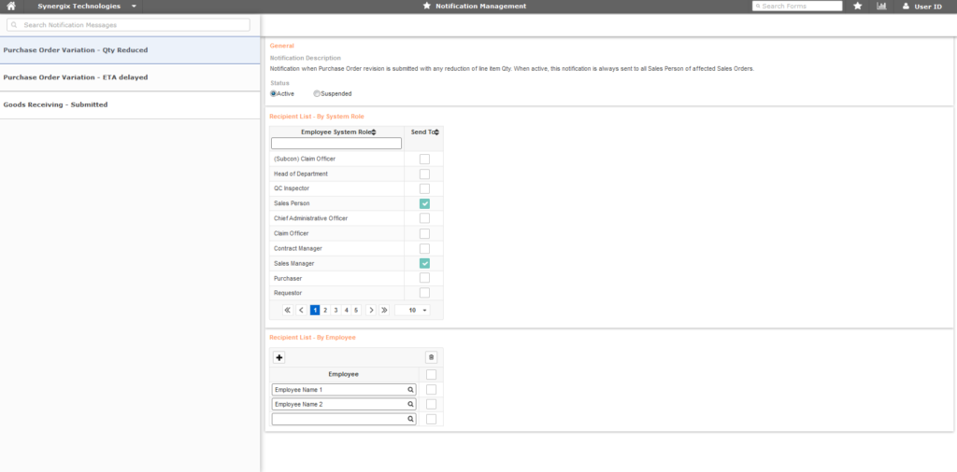Click the Employee Name 2 input field
Image resolution: width=957 pixels, height=472 pixels.
coord(344,405)
